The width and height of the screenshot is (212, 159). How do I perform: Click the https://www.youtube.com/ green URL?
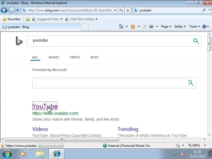55,113
